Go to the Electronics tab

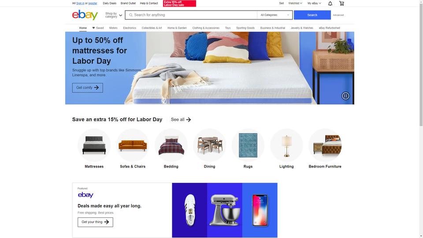click(x=130, y=28)
